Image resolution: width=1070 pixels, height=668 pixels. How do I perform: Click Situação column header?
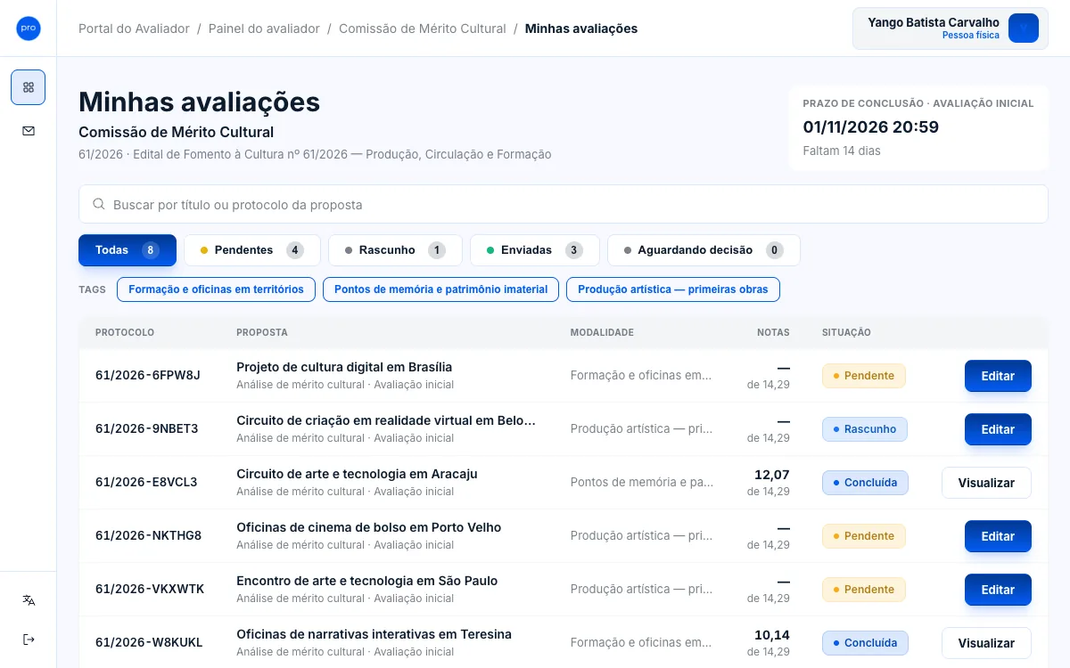point(846,332)
